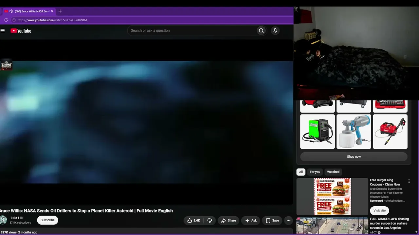Mute the YouTube tab via speaker icon
419x235 pixels.
click(11, 11)
